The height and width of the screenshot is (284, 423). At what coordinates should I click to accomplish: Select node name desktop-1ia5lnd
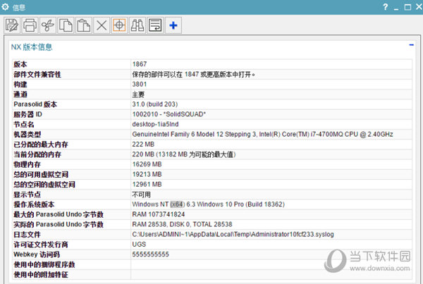point(155,124)
